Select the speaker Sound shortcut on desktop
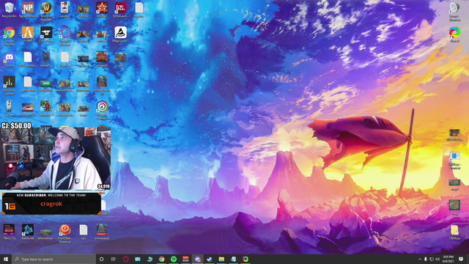Image resolution: width=469 pixels, height=264 pixels. (454, 12)
